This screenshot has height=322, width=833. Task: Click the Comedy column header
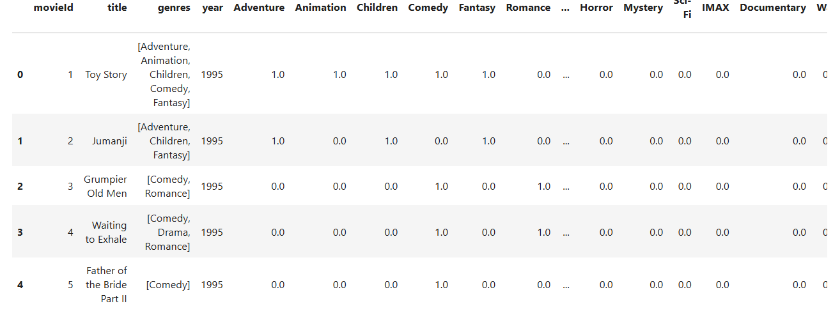pos(428,8)
